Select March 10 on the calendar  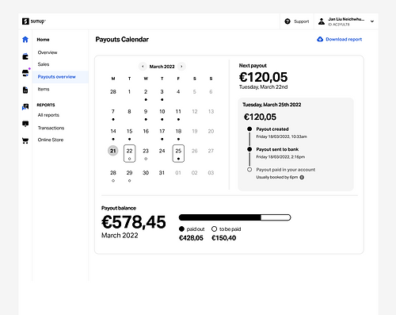(162, 112)
